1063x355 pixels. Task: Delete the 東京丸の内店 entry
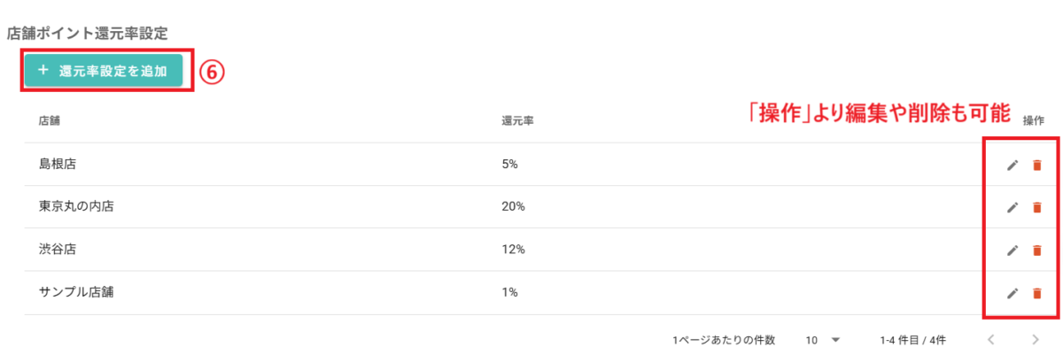[1036, 207]
